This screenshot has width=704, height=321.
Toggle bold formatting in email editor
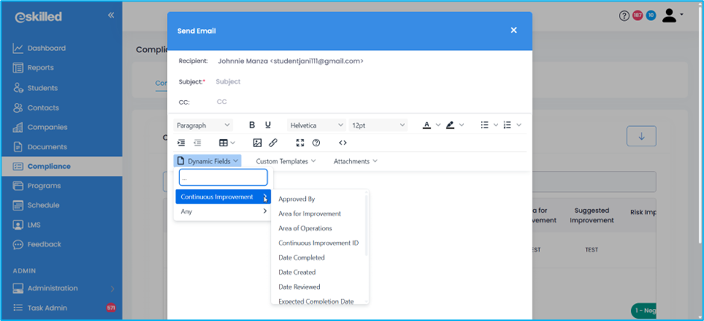(x=252, y=125)
